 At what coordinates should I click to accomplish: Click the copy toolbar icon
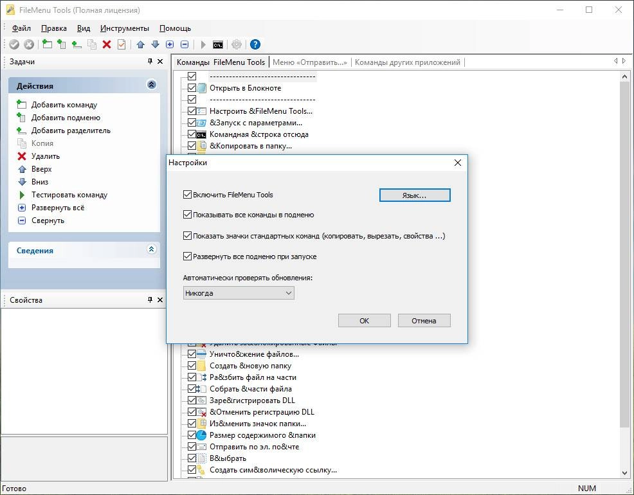click(x=92, y=44)
